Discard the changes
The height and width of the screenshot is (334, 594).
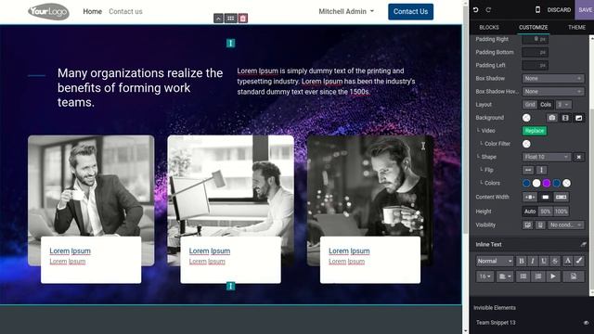559,10
